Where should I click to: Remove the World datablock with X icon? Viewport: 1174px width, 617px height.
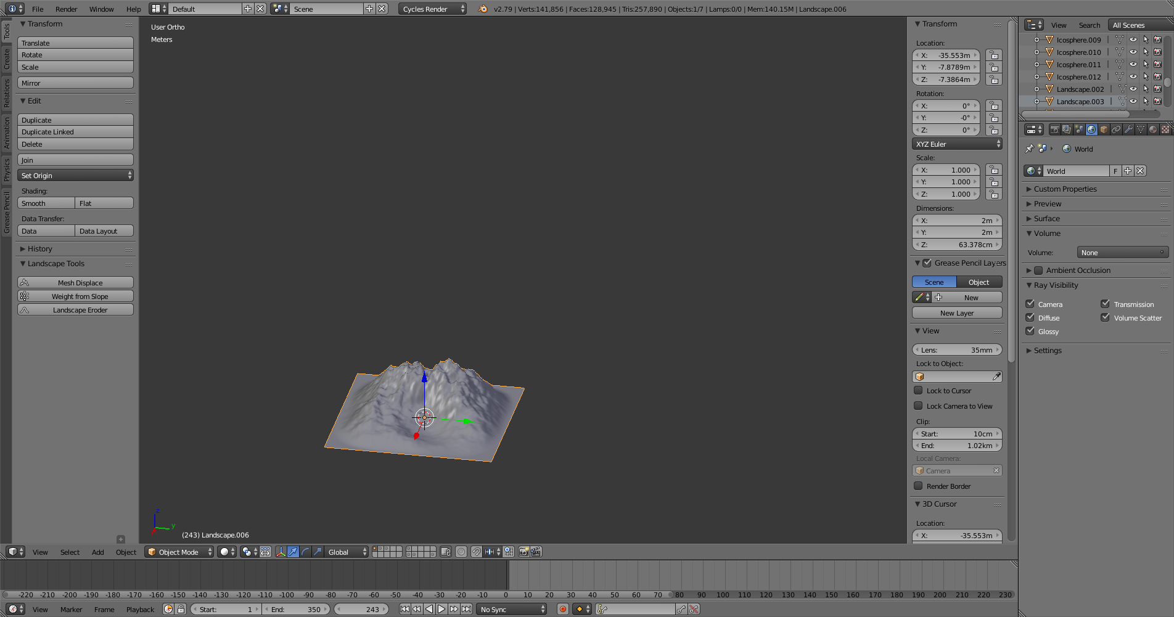pyautogui.click(x=1140, y=171)
